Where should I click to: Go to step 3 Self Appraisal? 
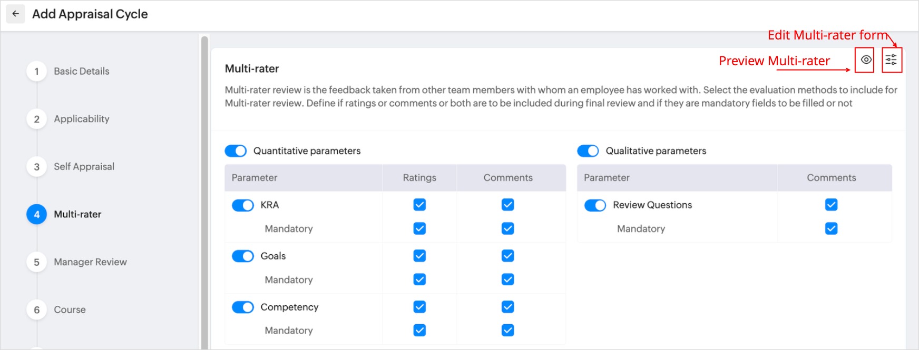[71, 167]
